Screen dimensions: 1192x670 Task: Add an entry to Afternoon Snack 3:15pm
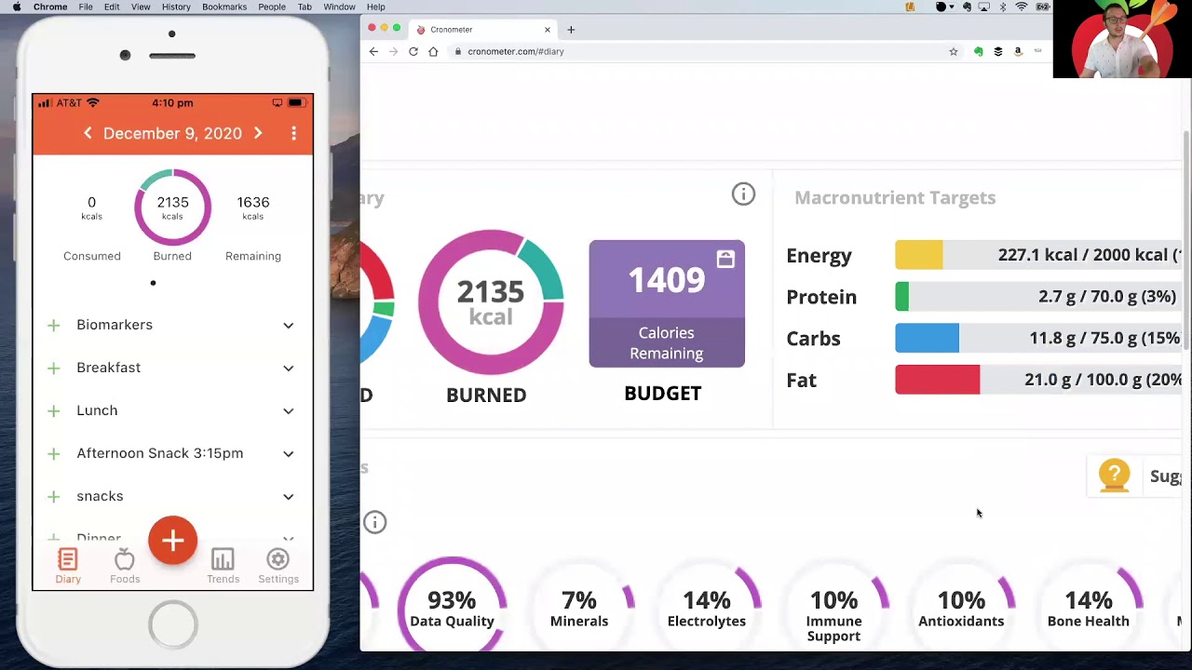click(54, 453)
